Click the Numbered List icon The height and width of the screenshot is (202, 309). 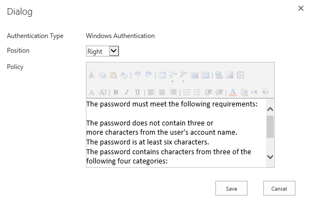[187, 92]
